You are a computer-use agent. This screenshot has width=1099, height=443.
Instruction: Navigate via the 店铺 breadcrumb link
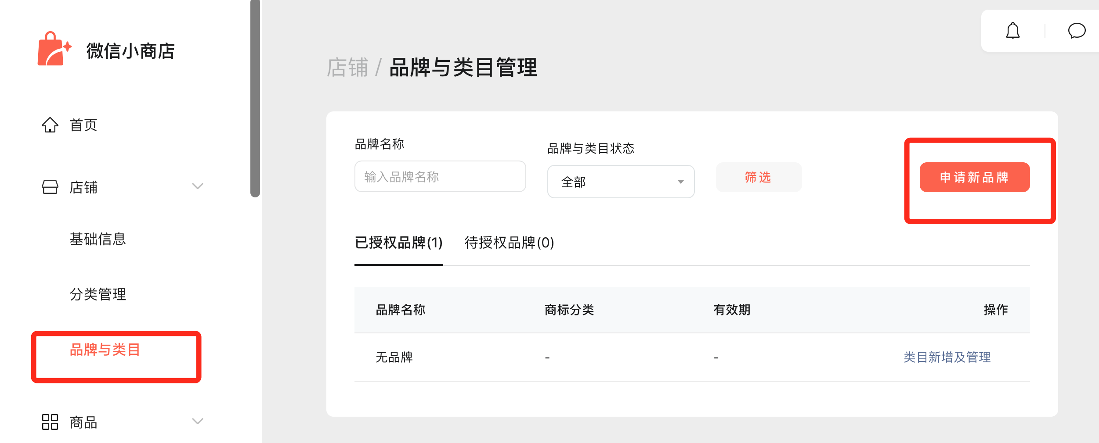tap(347, 67)
